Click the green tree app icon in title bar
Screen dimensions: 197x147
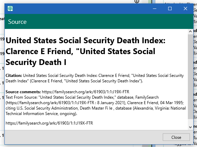coord(10,9)
